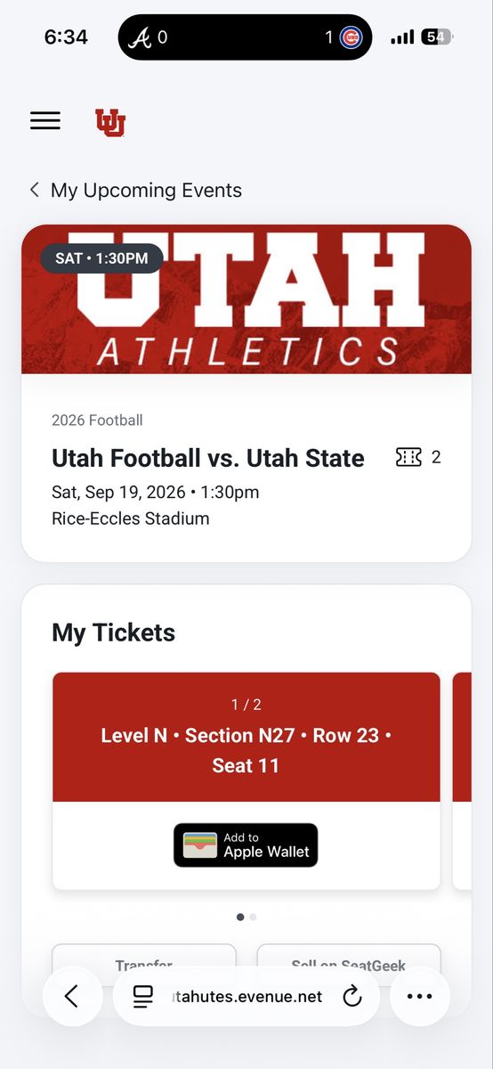Tap the Utah Football vs. Utah State title
Viewport: 493px width, 1069px height.
click(x=208, y=458)
